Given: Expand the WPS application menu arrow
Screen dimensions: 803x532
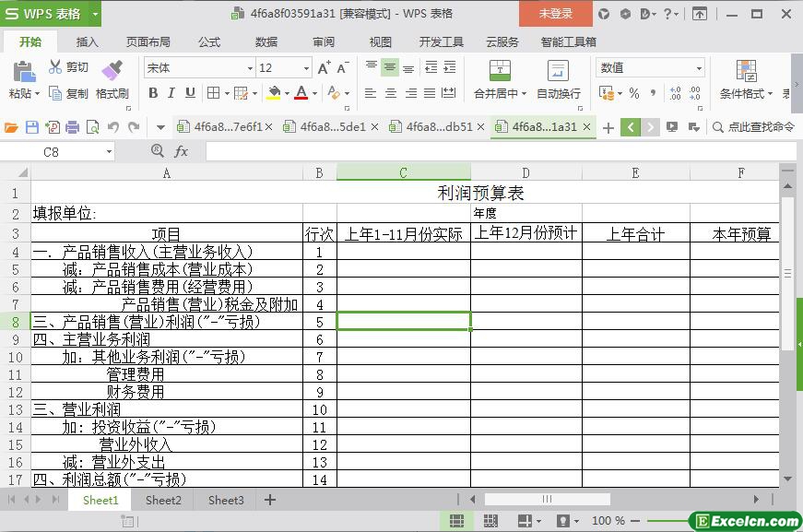Looking at the screenshot, I should 95,14.
